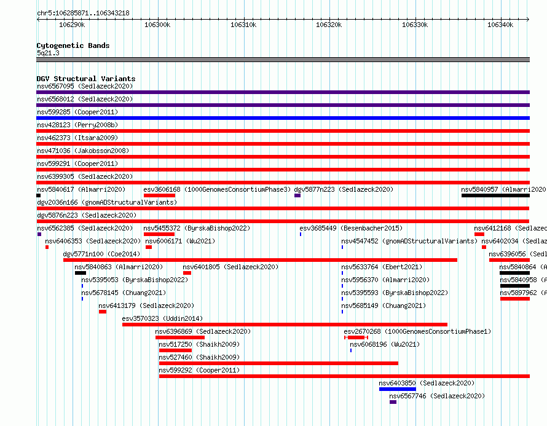Open the nsv599285 (Cooper2011) variant

(x=77, y=112)
